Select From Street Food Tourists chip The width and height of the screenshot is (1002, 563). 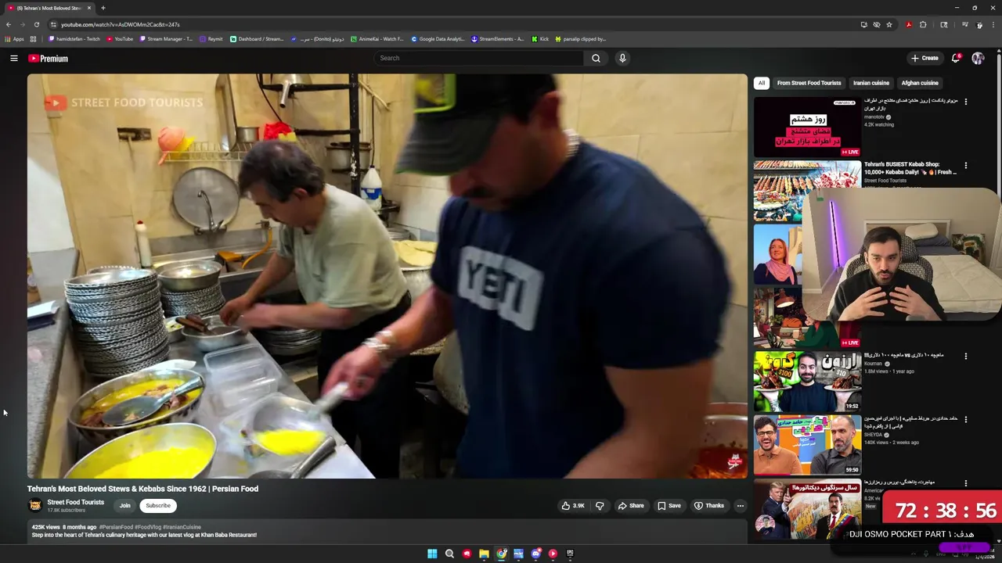[809, 83]
